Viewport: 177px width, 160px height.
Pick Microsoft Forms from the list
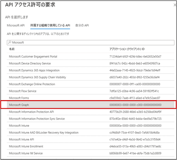point(91,98)
